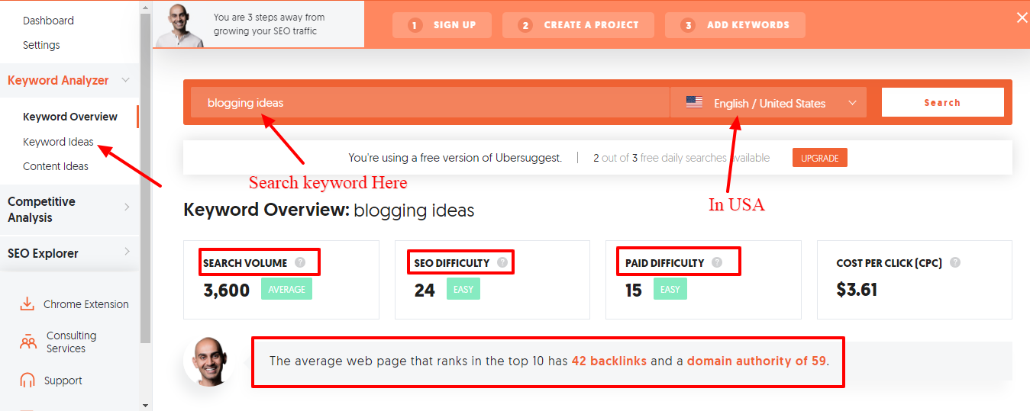This screenshot has height=411, width=1030.
Task: Click the Paid Difficulty help icon
Action: [717, 262]
